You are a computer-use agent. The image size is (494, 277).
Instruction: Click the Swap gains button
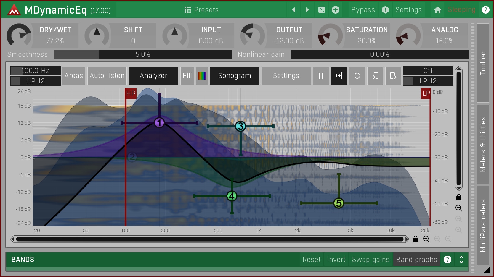(x=370, y=260)
